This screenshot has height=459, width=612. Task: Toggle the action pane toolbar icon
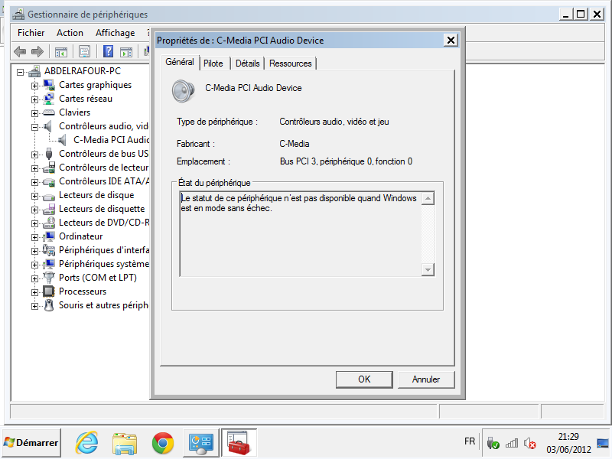click(126, 51)
